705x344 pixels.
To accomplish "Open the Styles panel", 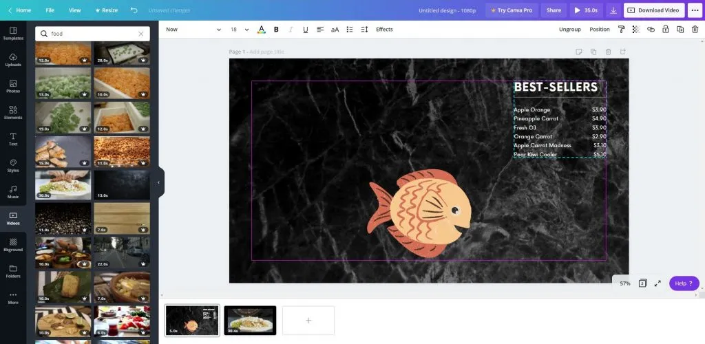I will 13,166.
